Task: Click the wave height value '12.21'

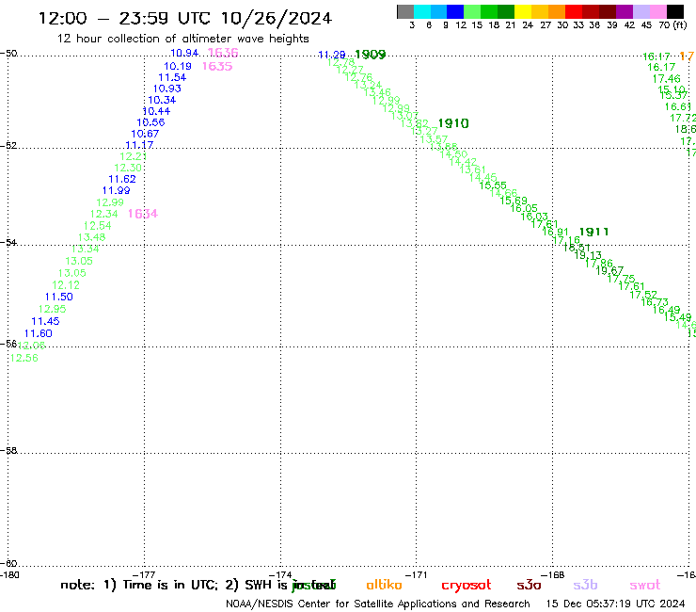Action: 134,156
